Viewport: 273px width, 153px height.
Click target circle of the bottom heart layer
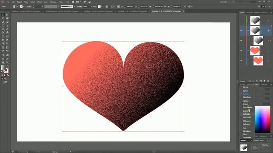coord(268,61)
